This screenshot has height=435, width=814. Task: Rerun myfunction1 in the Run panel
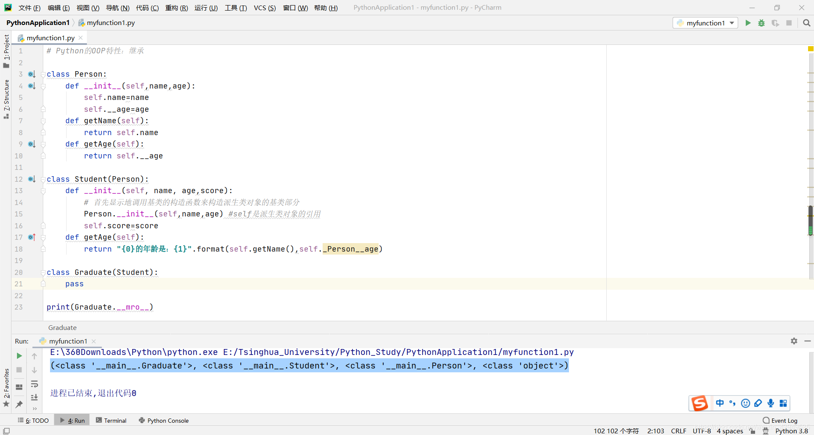(19, 356)
